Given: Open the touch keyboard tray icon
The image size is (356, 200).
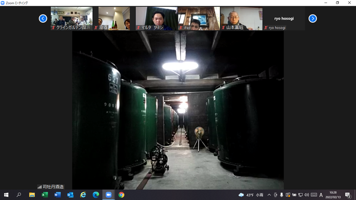Looking at the screenshot, I should click(314, 195).
